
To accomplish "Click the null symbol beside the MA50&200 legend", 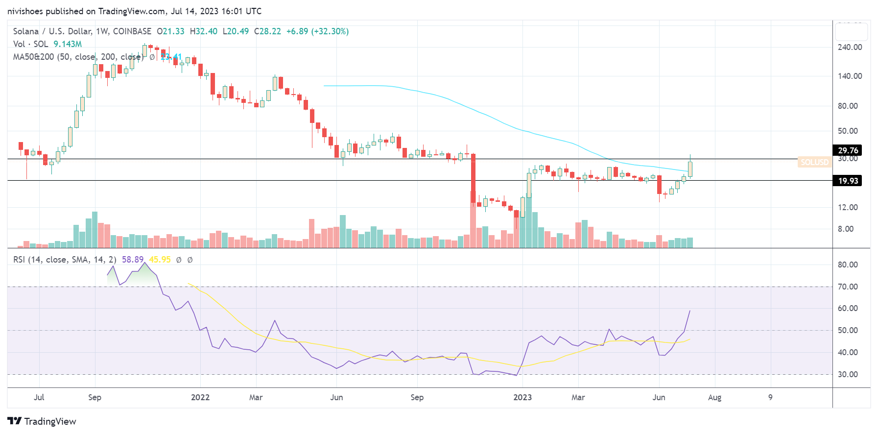I will click(x=152, y=57).
